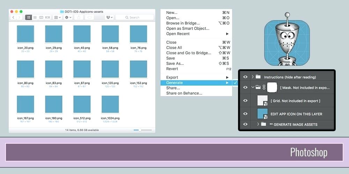The image size is (349, 174).
Task: Choose New... from the File menu
Action: pyautogui.click(x=196, y=13)
